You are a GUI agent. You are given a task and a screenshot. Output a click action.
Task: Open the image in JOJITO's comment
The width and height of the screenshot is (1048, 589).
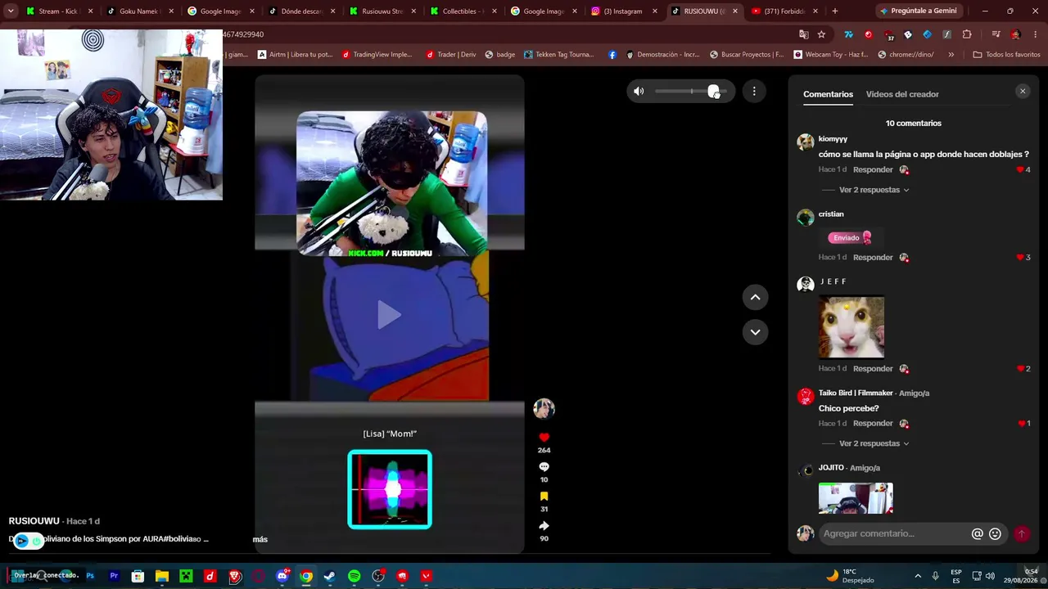[x=856, y=498]
